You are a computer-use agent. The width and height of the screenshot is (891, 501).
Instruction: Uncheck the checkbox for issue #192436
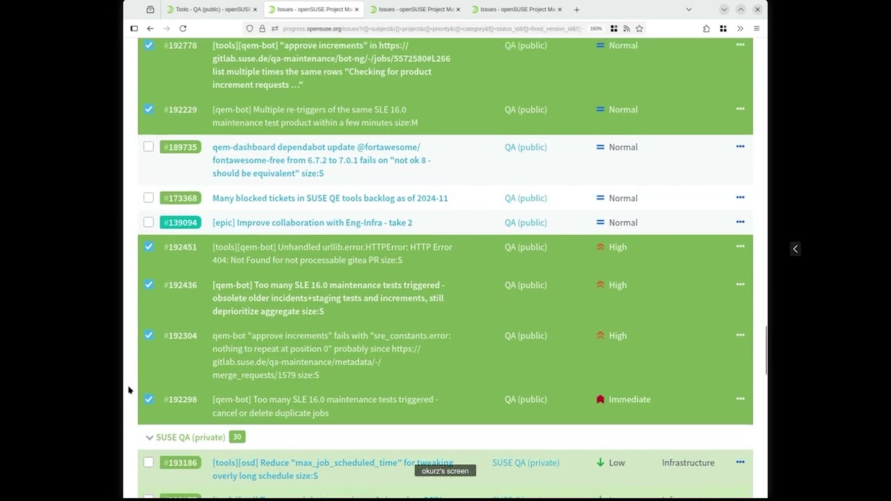click(x=148, y=285)
